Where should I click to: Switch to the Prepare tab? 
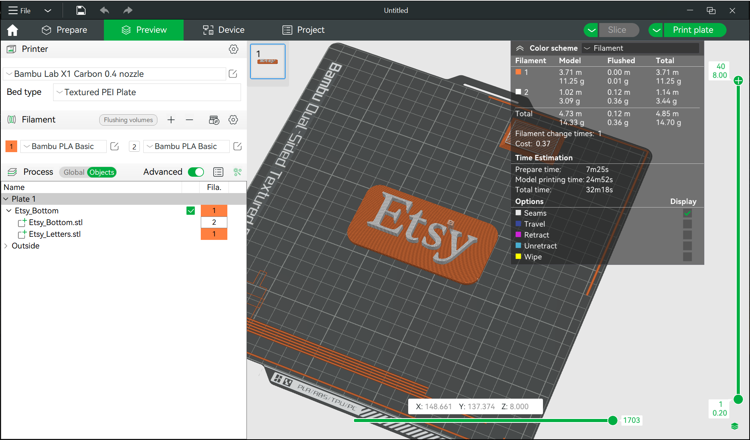point(64,30)
